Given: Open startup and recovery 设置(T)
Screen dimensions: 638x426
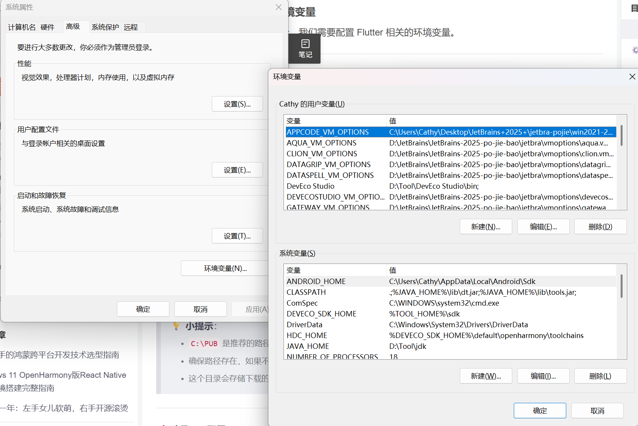Looking at the screenshot, I should (x=237, y=236).
